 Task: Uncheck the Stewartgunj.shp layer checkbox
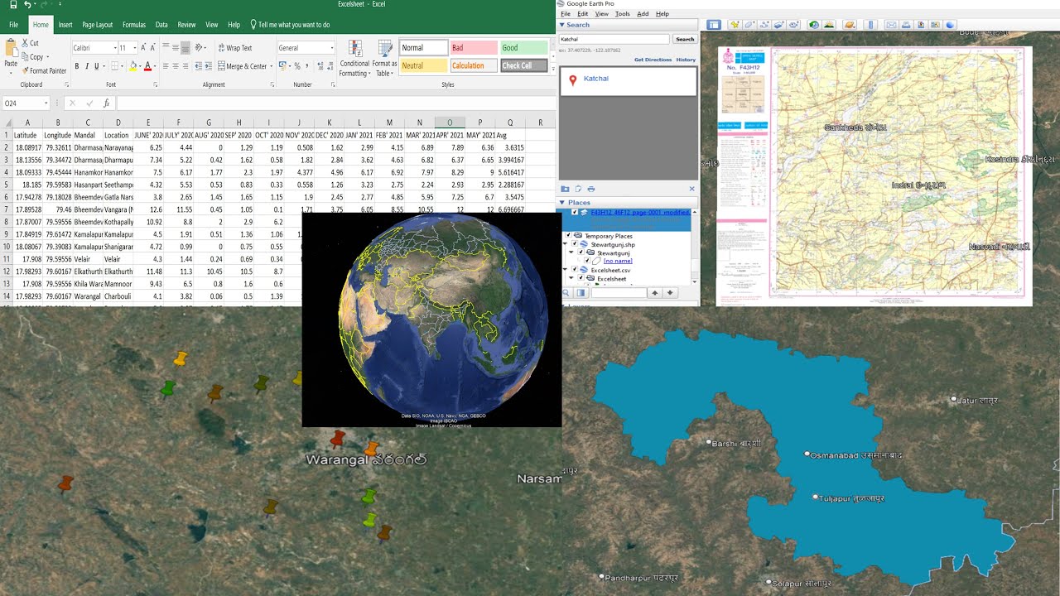click(x=575, y=244)
